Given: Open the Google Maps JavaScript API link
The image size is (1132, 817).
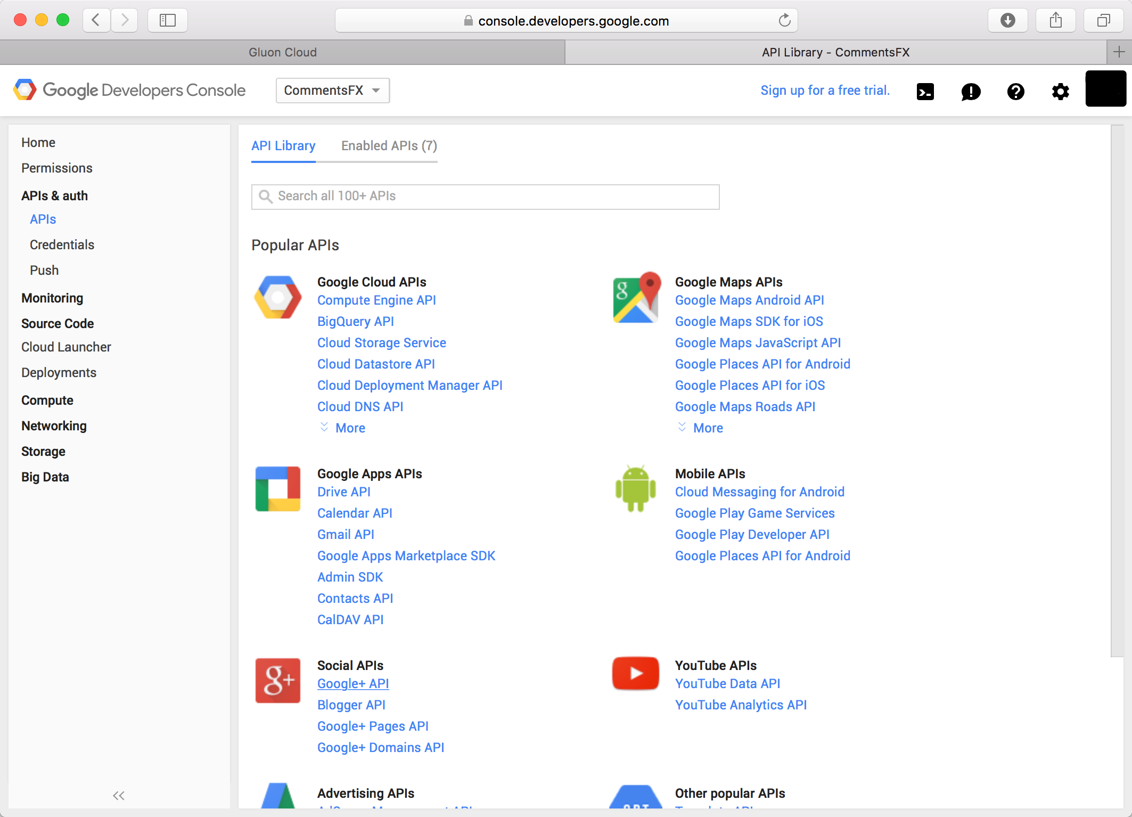Looking at the screenshot, I should [758, 342].
